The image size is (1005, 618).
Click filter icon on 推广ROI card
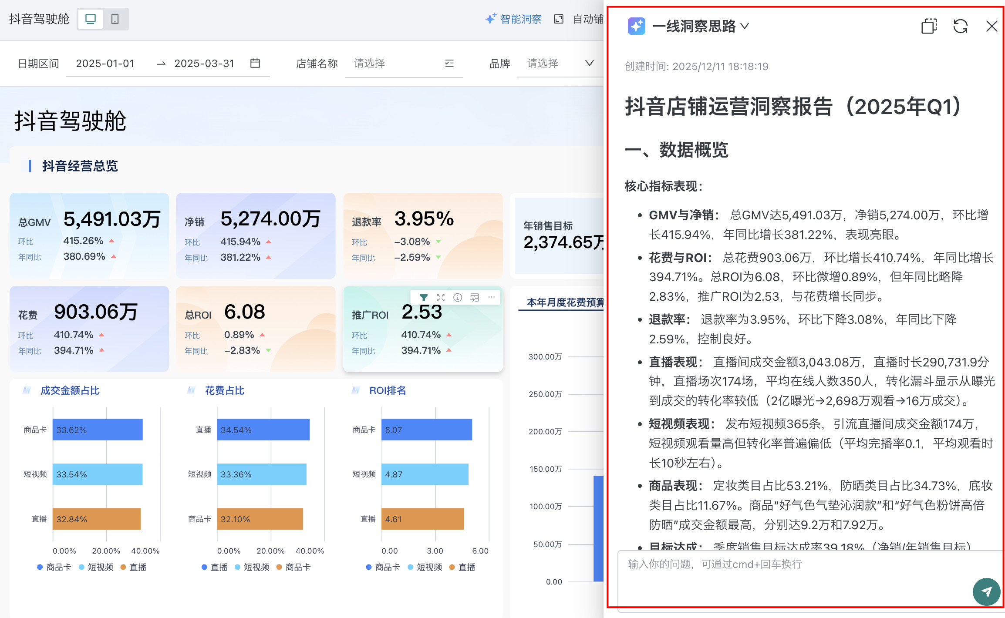423,298
